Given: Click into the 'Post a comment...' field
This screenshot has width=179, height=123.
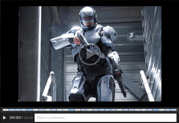Looking at the screenshot, I should coord(105,118).
